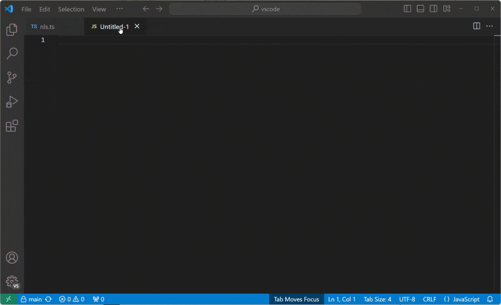The image size is (501, 305).
Task: Disable Tab Moves Focus in status bar
Action: pyautogui.click(x=296, y=299)
